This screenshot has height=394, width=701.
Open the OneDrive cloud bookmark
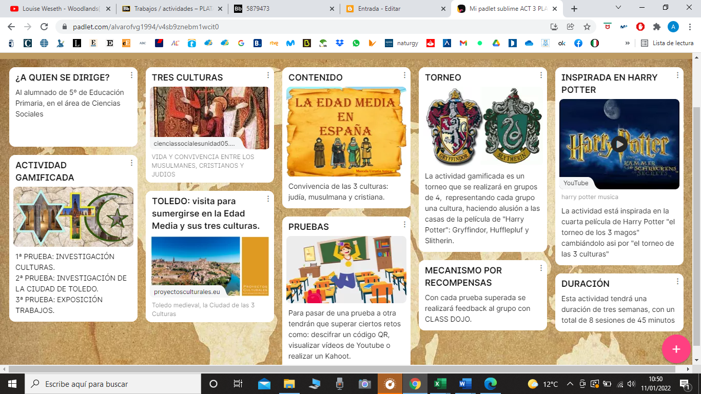529,44
